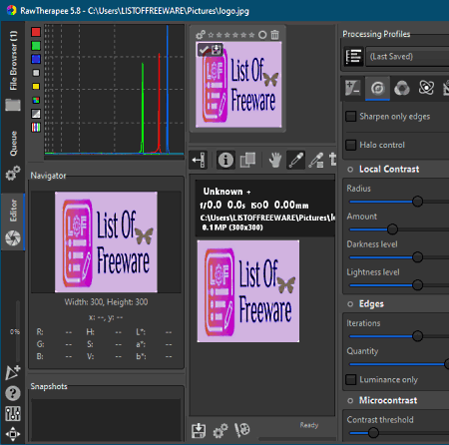Select the hand navigation tool
Screen dimensions: 449x445
275,161
